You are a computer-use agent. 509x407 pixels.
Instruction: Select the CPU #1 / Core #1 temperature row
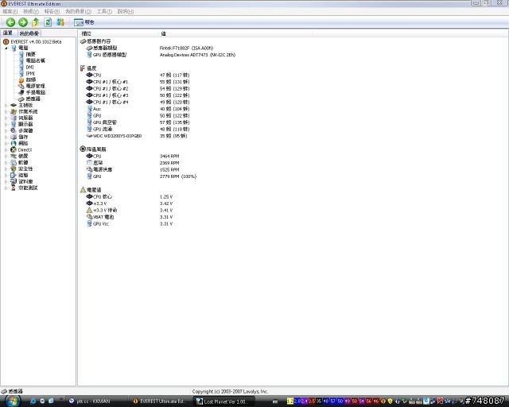coord(138,82)
